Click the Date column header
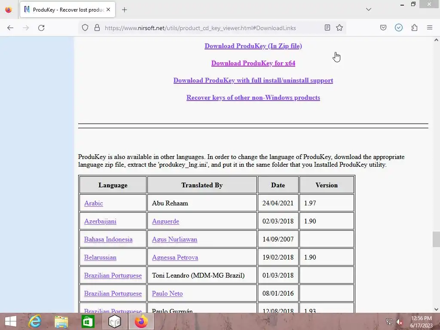This screenshot has width=440, height=330. click(278, 185)
